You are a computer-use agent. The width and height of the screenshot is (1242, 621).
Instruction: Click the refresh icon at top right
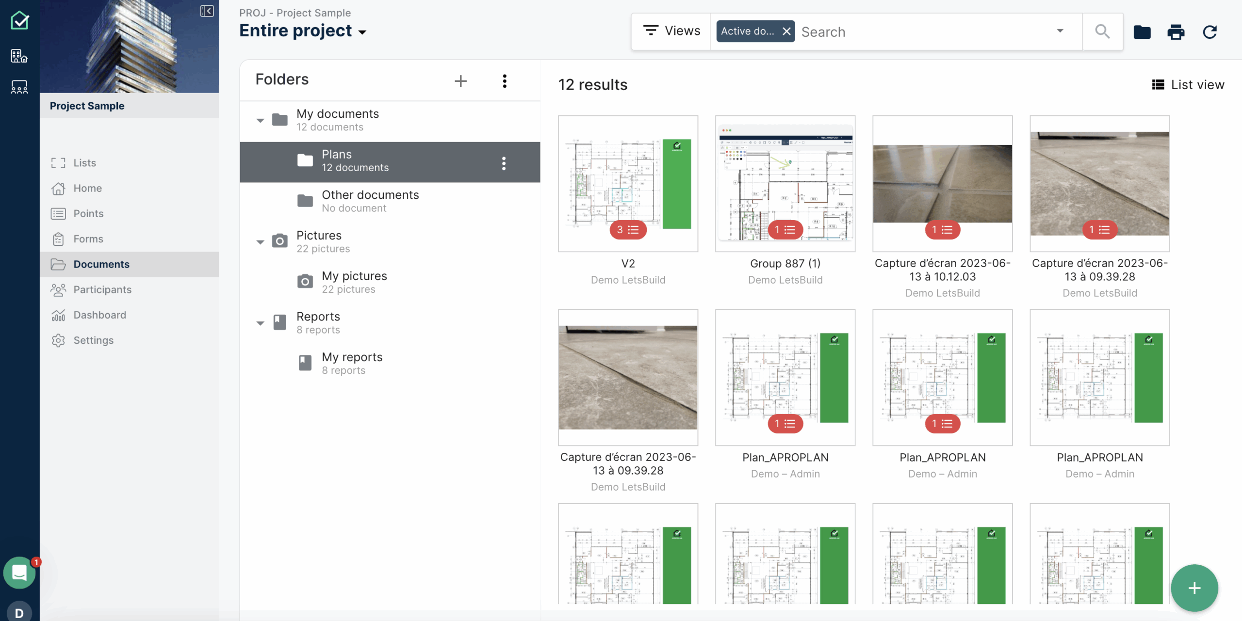coord(1209,32)
